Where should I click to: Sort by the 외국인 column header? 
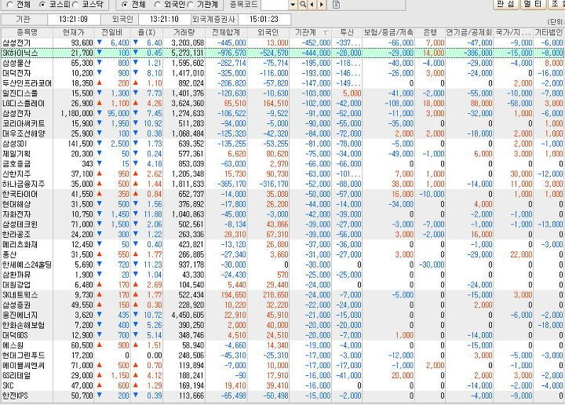268,32
